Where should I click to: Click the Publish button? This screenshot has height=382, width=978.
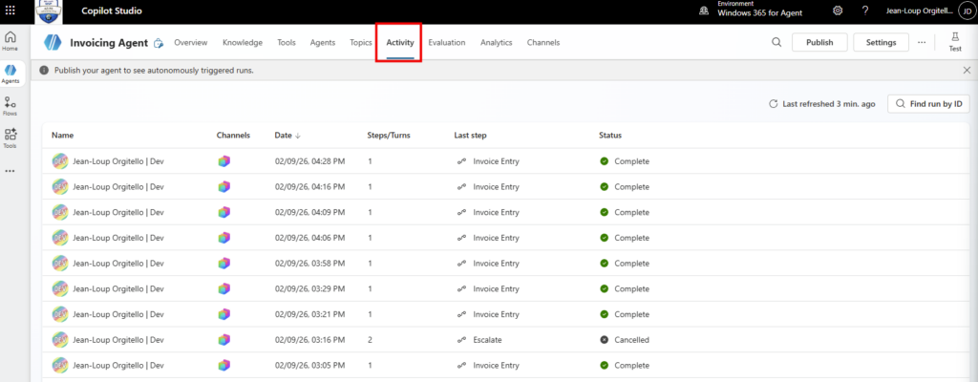819,42
